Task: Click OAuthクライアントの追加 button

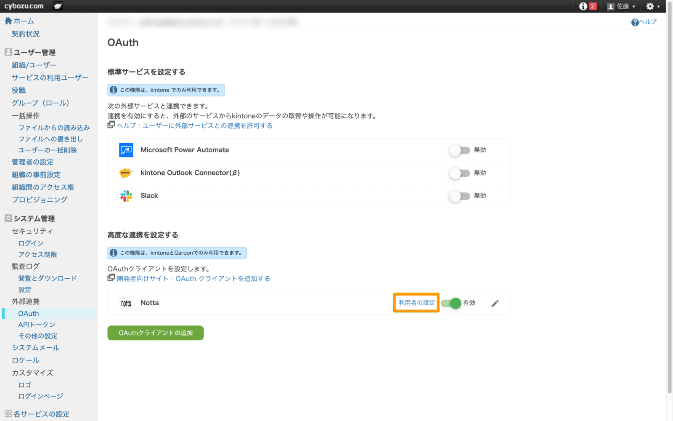Action: (x=156, y=333)
